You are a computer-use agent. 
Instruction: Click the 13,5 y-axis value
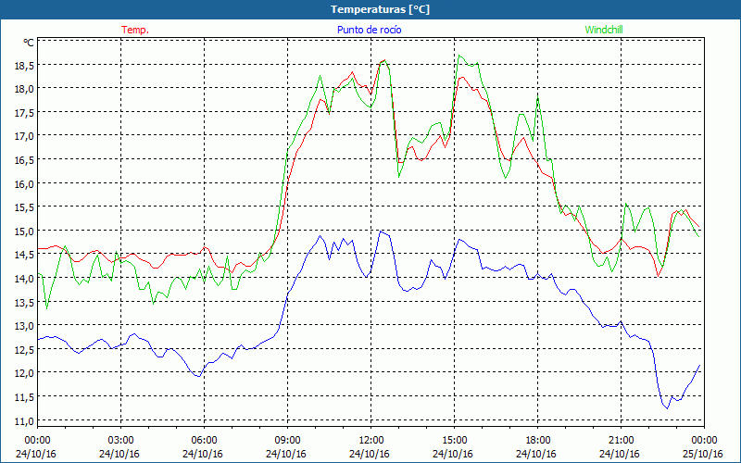(x=25, y=303)
